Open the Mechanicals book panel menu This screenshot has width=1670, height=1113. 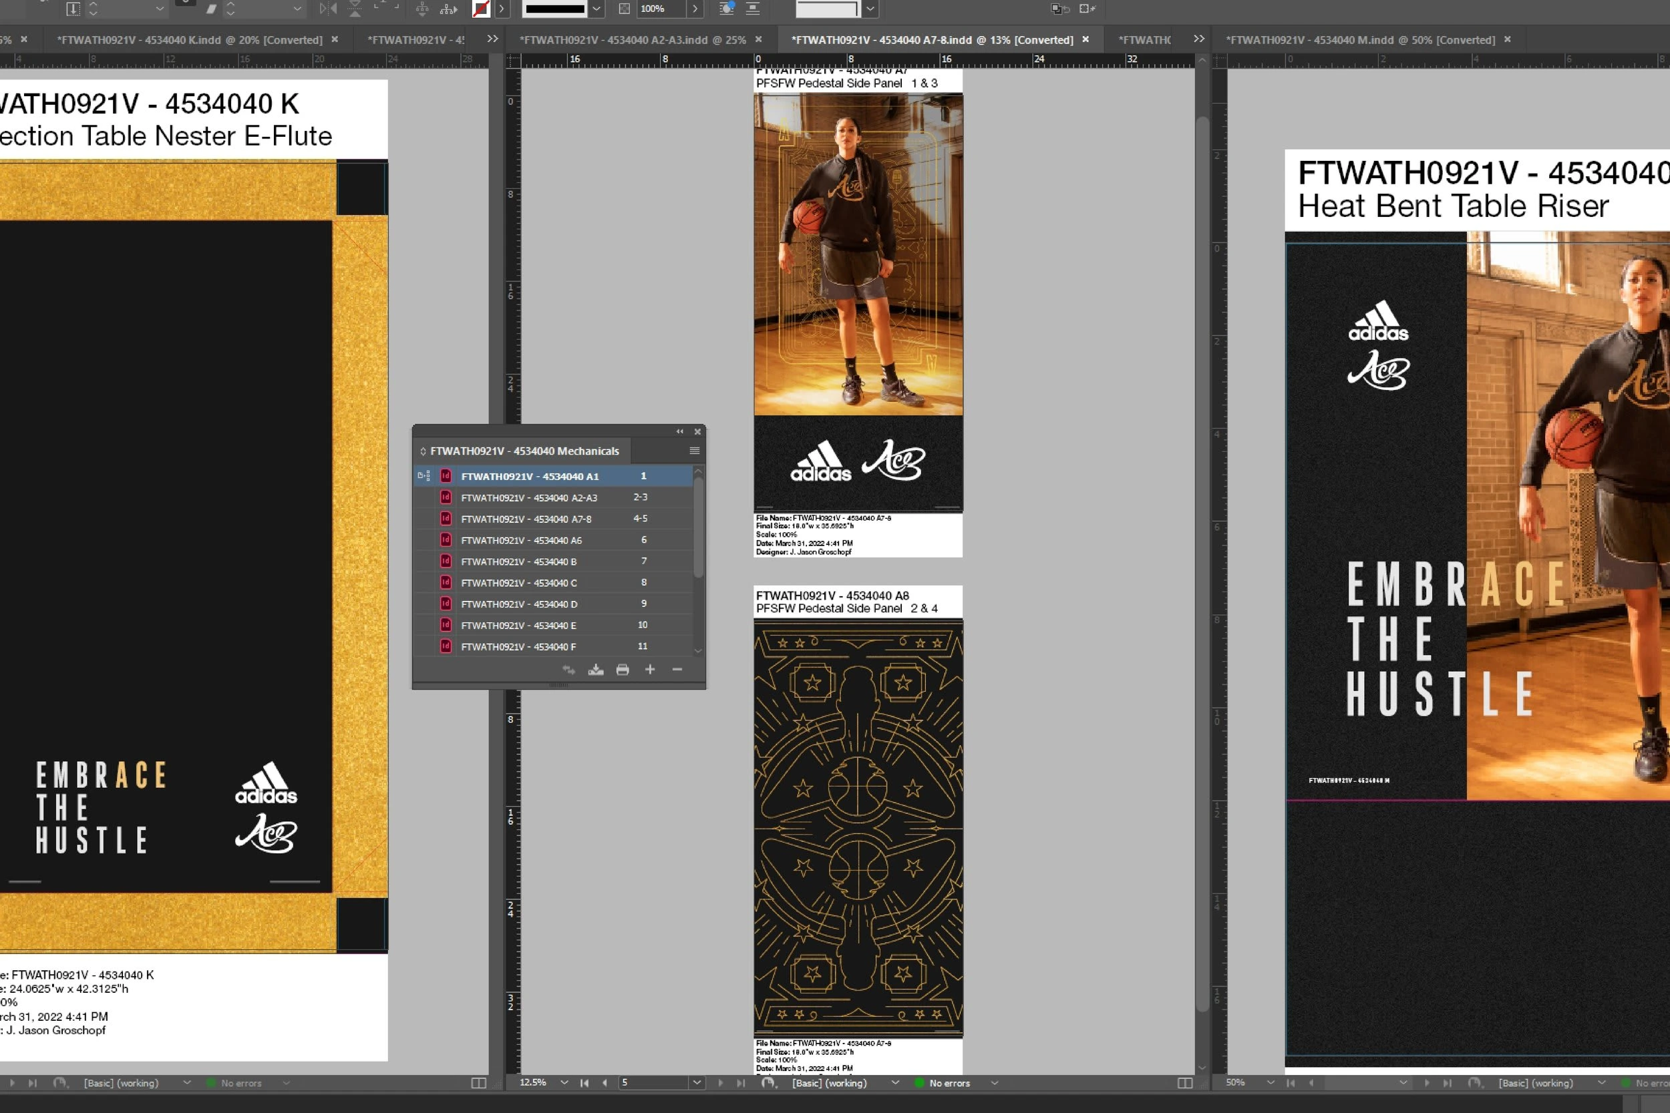[695, 451]
